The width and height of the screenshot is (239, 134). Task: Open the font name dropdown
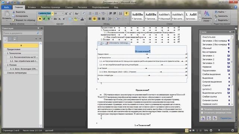coord(52,13)
